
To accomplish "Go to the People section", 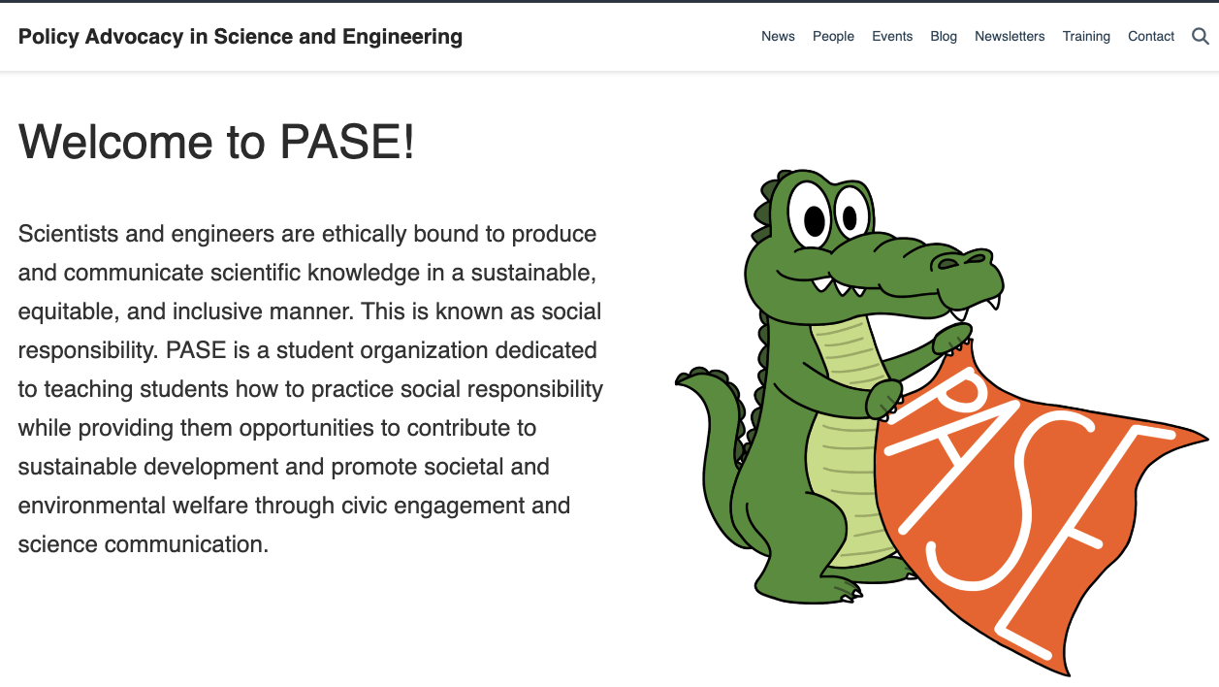I will pos(833,37).
